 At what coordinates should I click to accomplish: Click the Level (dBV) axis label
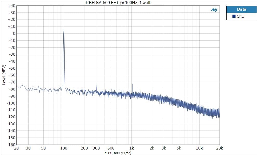[x=4, y=75]
